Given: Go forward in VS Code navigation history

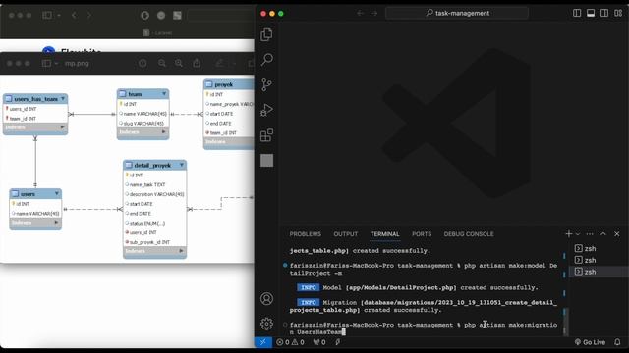Looking at the screenshot, I should (374, 13).
